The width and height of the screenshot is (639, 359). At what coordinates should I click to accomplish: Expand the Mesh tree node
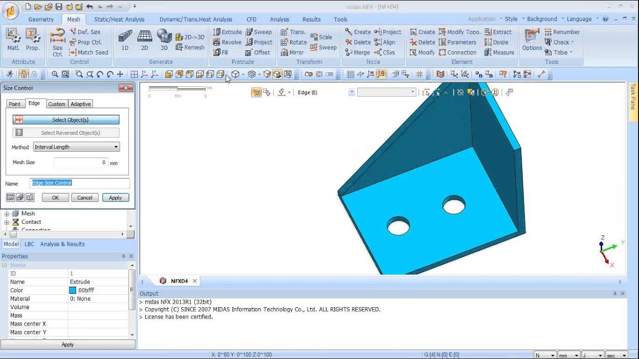7,213
